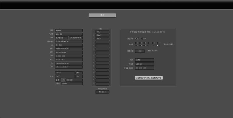The height and width of the screenshot is (118, 233).
Task: Click empty staff field in row 8
Action: (103, 56)
